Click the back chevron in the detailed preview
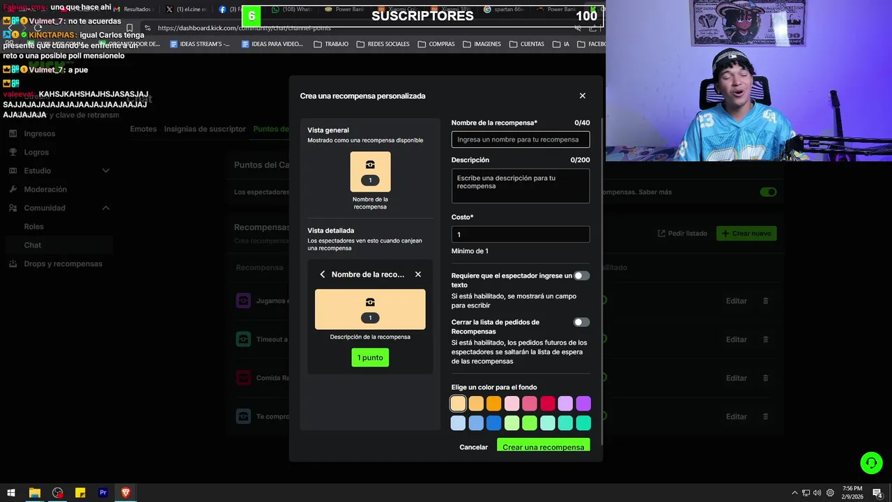This screenshot has height=502, width=892. point(322,274)
